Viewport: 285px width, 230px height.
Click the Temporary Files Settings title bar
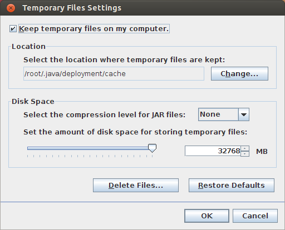click(x=142, y=8)
